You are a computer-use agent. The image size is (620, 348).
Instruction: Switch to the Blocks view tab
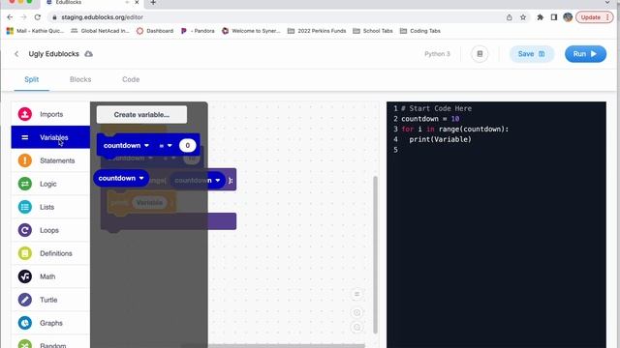pyautogui.click(x=80, y=79)
